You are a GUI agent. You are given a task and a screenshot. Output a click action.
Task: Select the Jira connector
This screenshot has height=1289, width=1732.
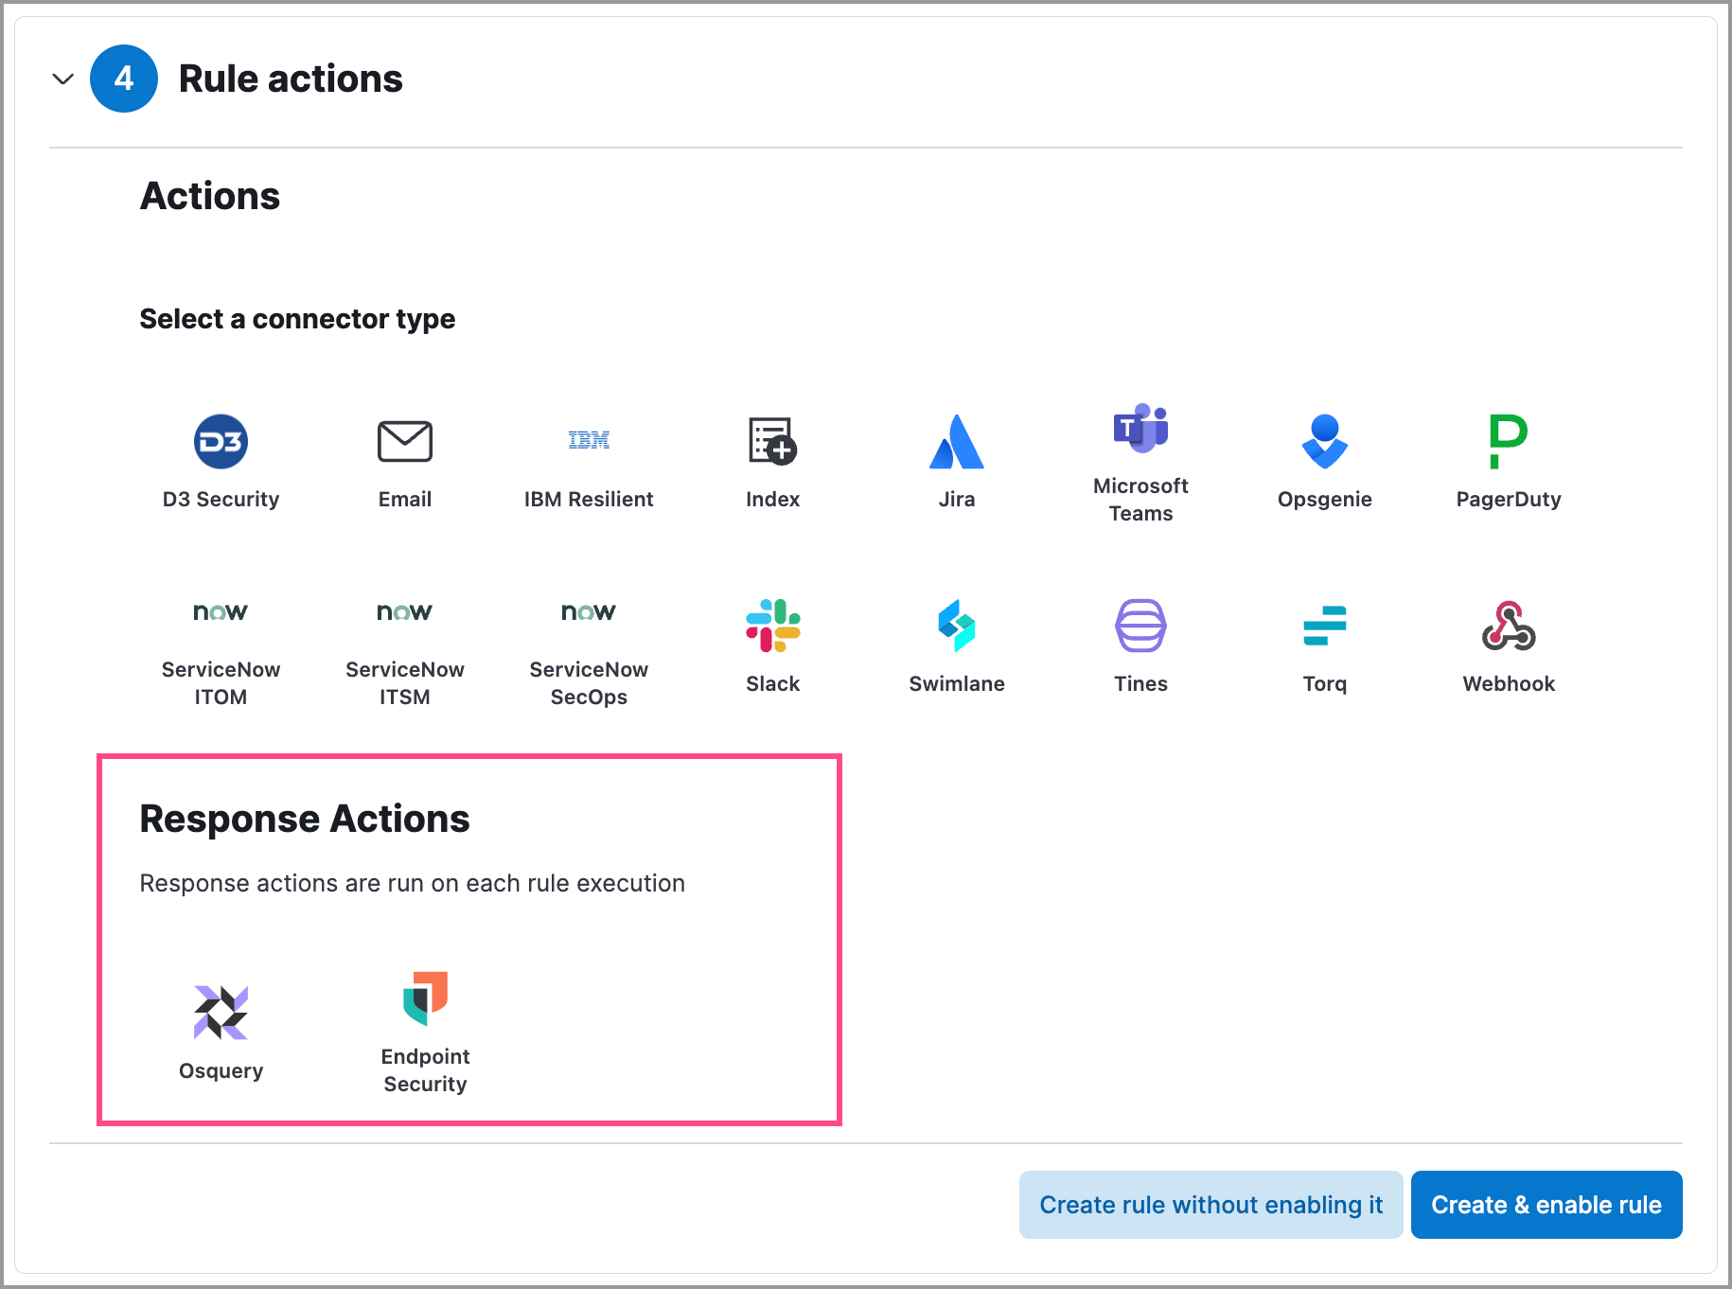(x=956, y=461)
